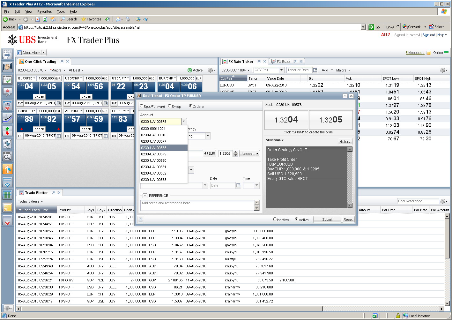This screenshot has width=452, height=320.
Task: Switch to the FX Buzz tab
Action: [283, 62]
